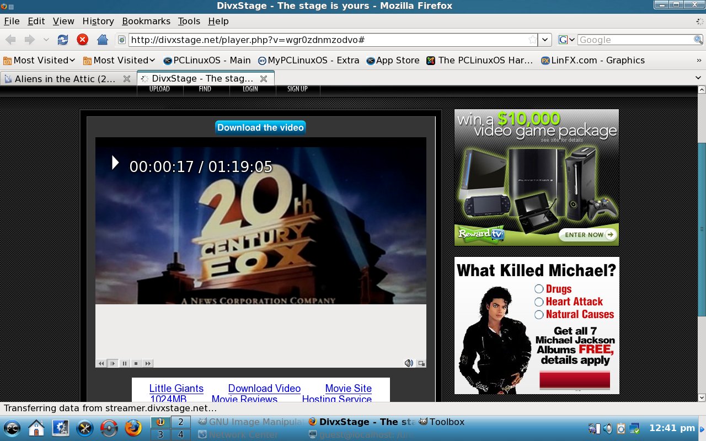Click the Download the video button
Image resolution: width=706 pixels, height=441 pixels.
tap(260, 127)
